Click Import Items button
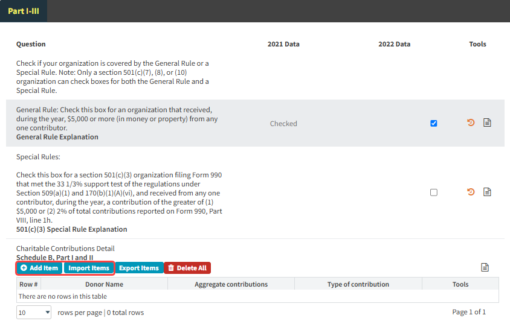Viewport: 510px width, 324px height. pos(88,268)
